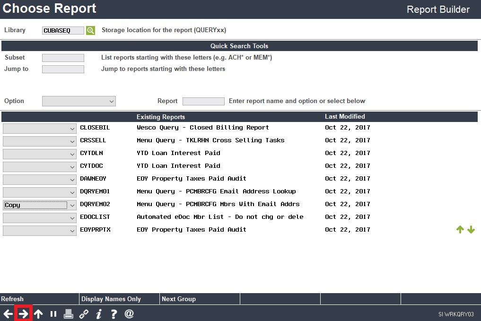Click the green page-up arrow
This screenshot has height=321, width=481.
coord(460,229)
